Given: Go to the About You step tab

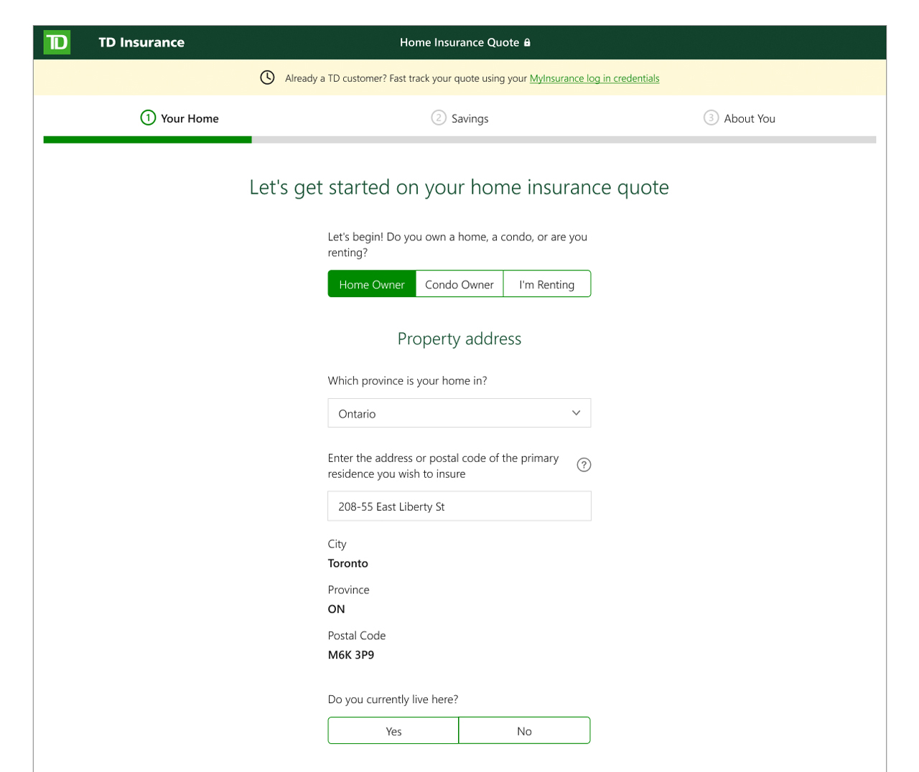Looking at the screenshot, I should click(x=749, y=118).
